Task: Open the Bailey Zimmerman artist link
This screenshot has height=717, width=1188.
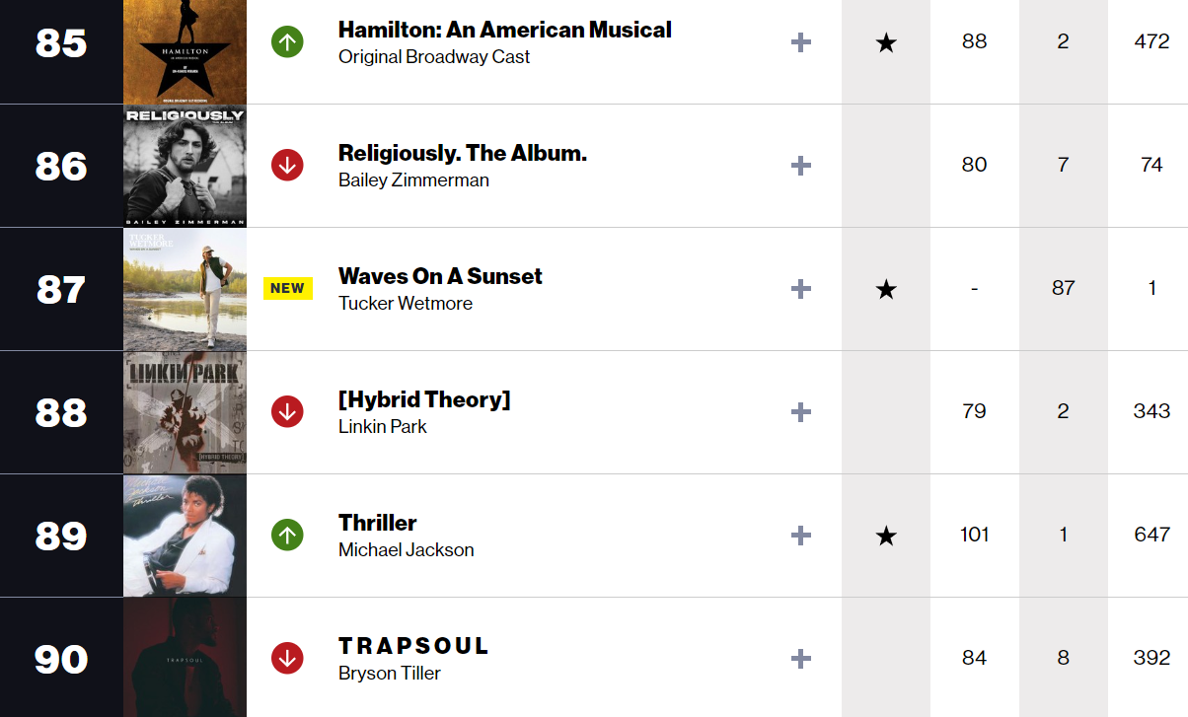Action: pos(413,179)
